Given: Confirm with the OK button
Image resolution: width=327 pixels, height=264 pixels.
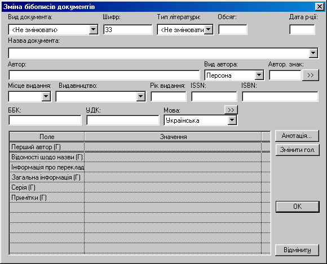Looking at the screenshot, I should 297,207.
